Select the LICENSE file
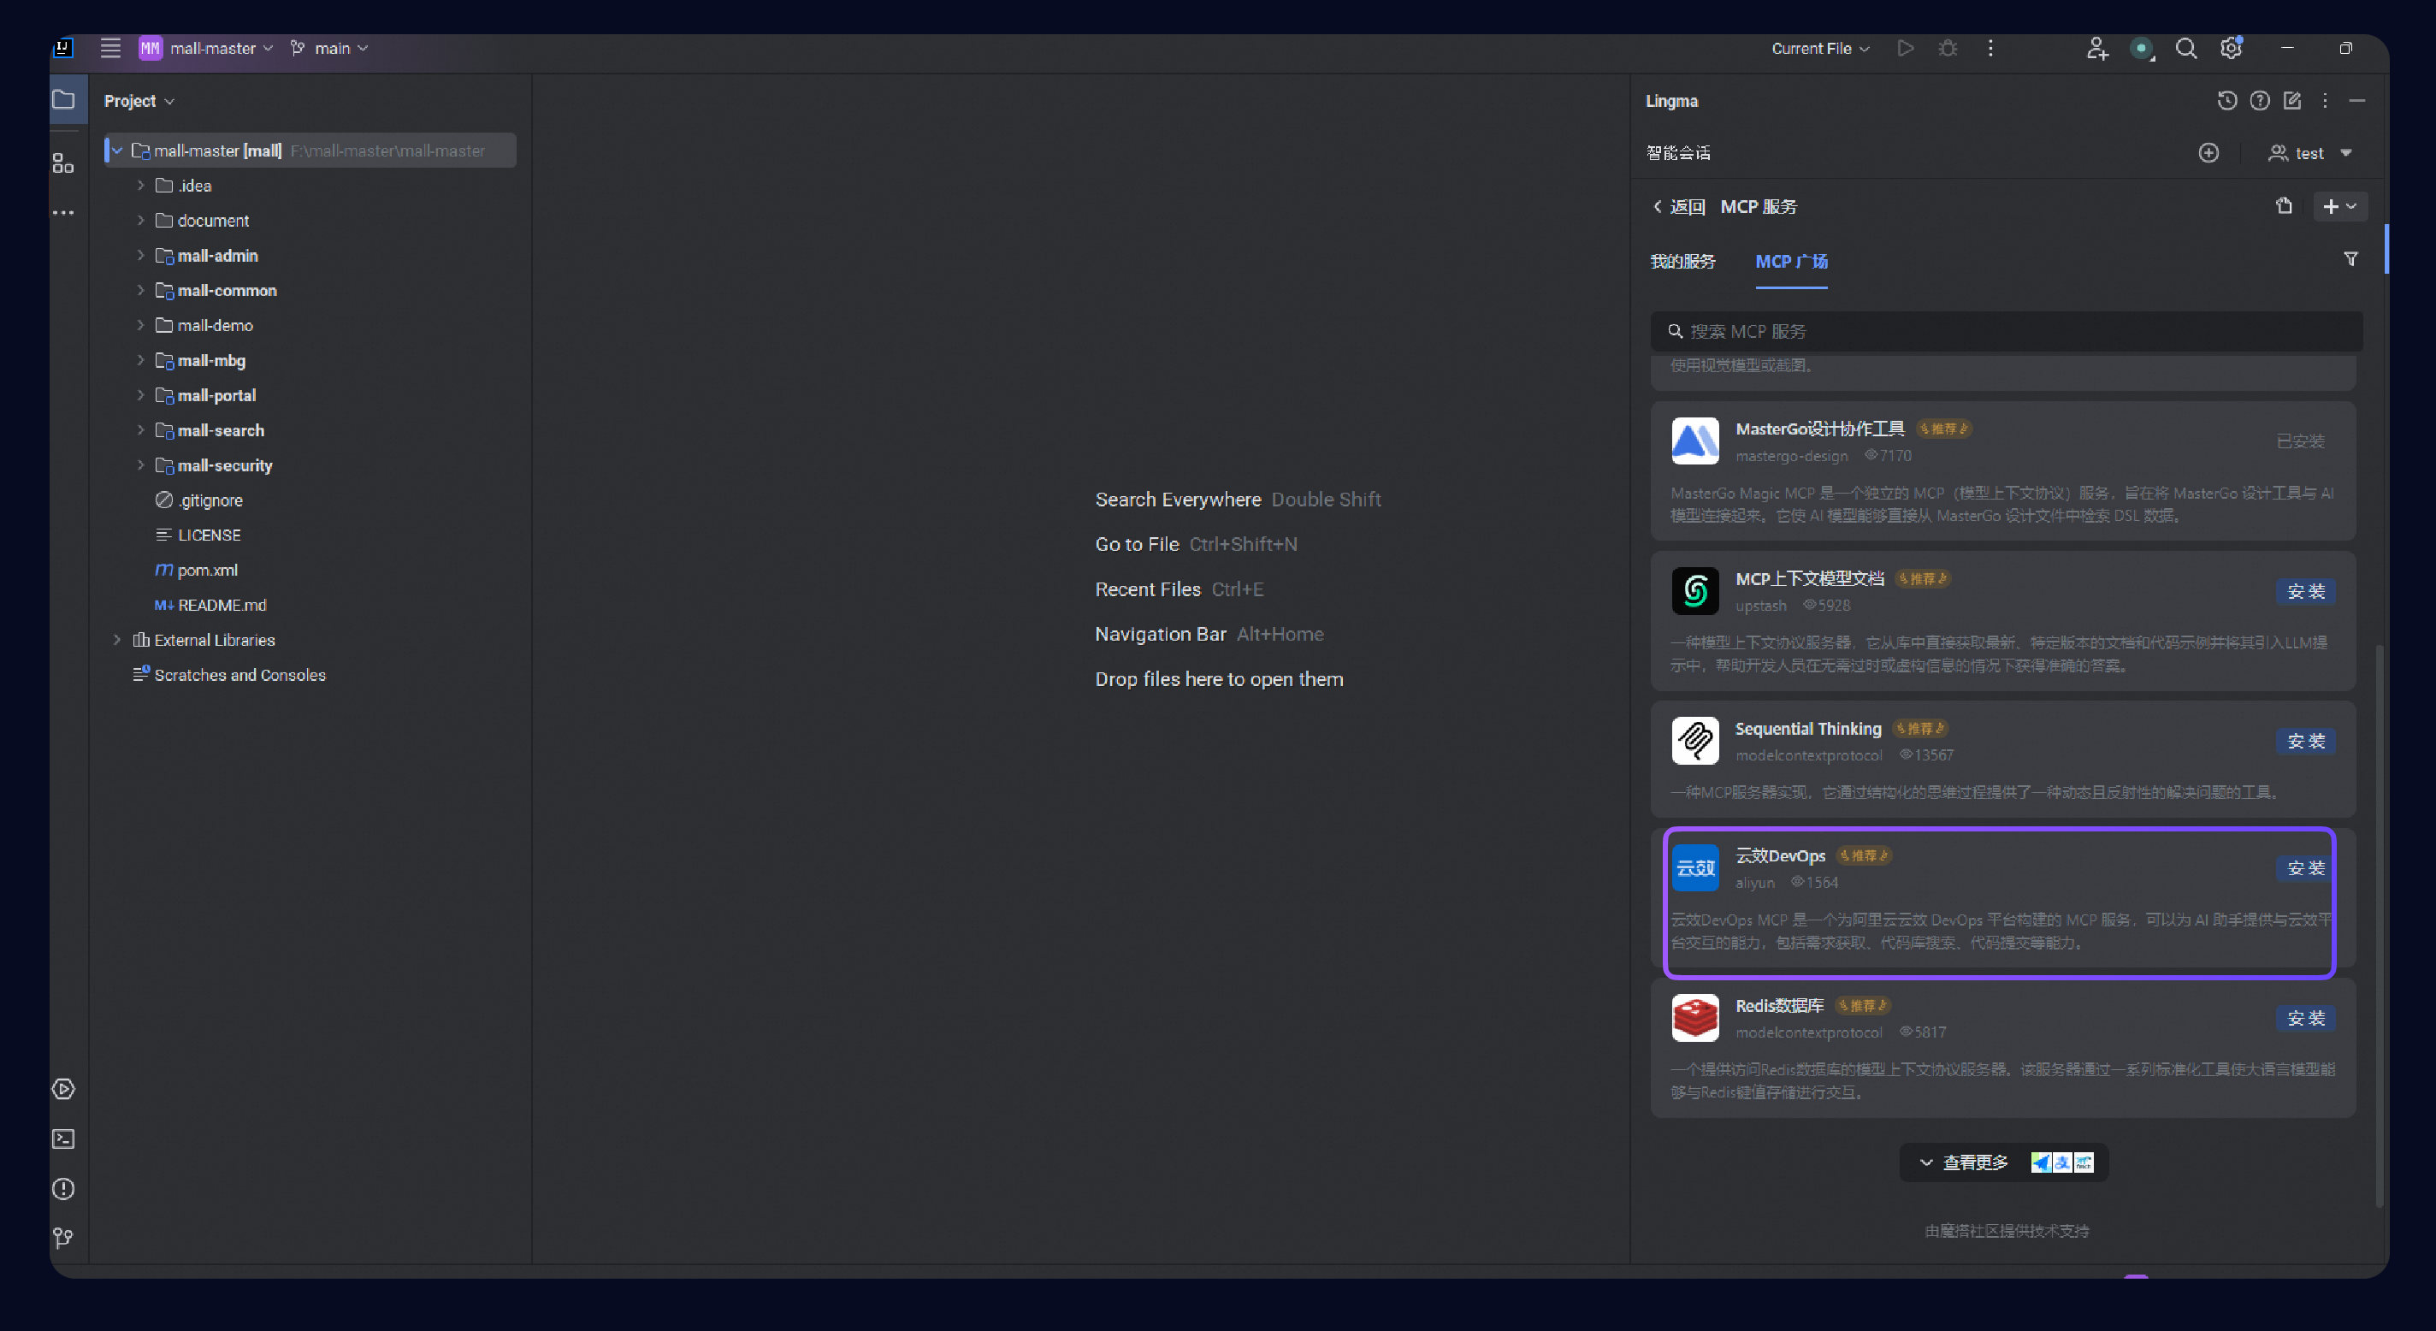Image resolution: width=2436 pixels, height=1331 pixels. [x=209, y=535]
